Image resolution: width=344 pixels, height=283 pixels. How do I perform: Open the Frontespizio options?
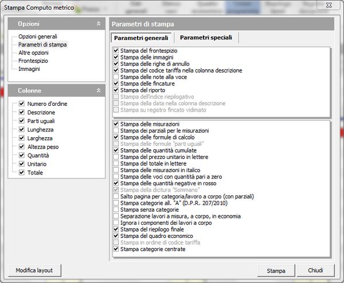tap(33, 61)
